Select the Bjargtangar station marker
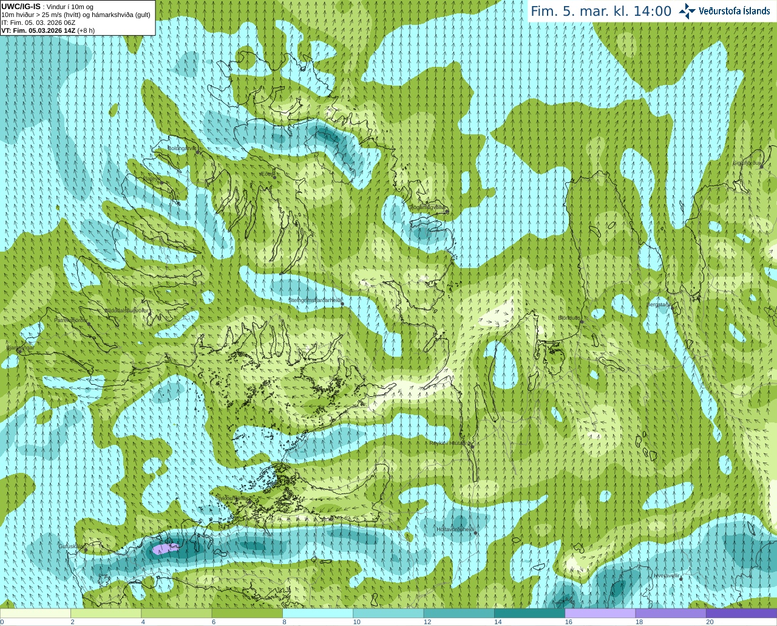 pyautogui.click(x=19, y=351)
